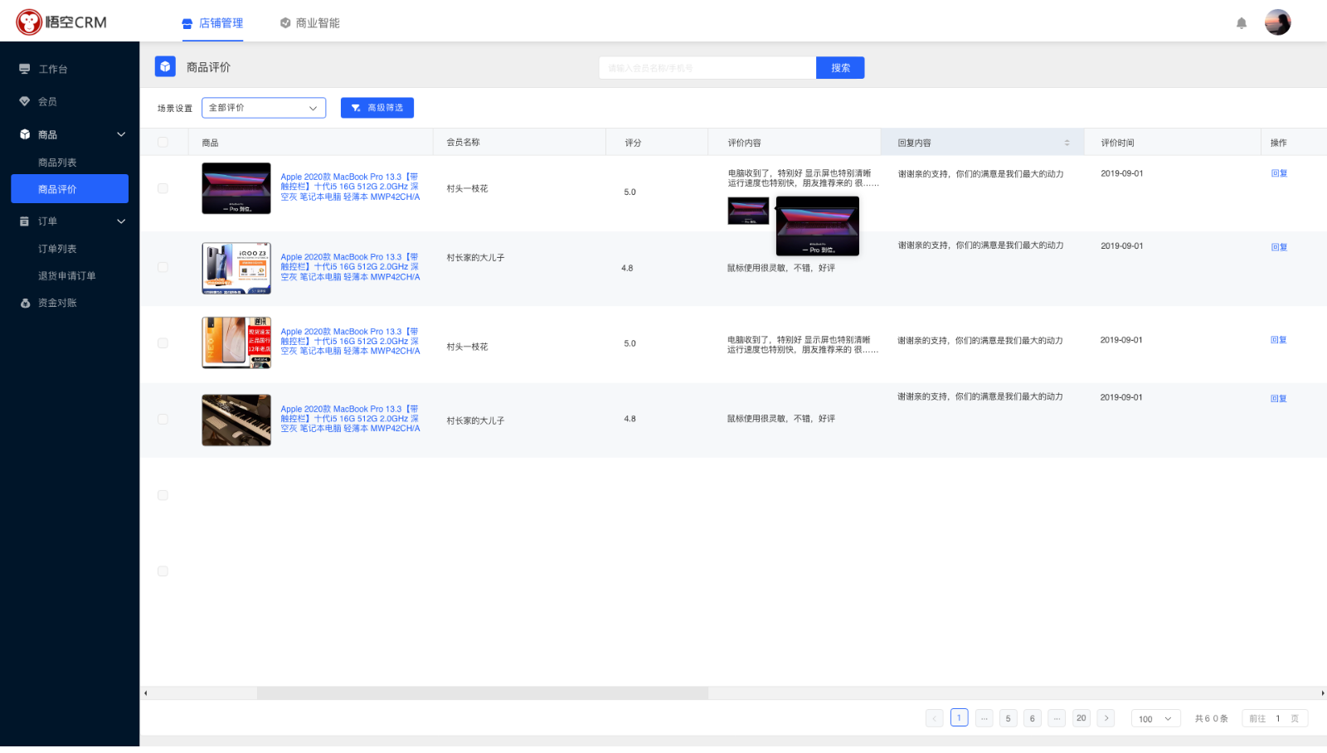Viewport: 1327px width, 753px height.
Task: Open fourth row keyboard product thumbnail
Action: 236,420
